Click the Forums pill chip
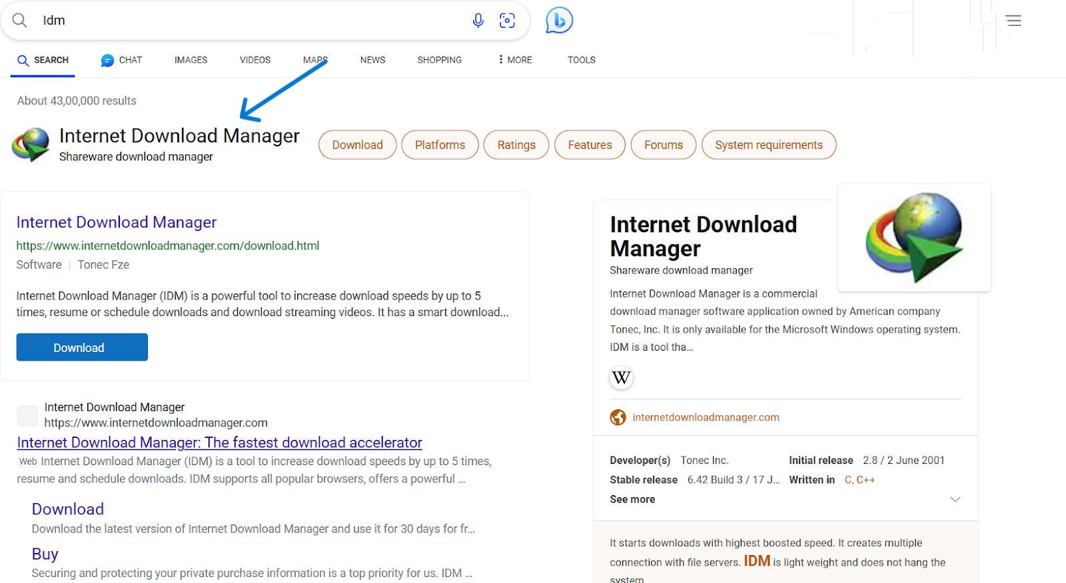The width and height of the screenshot is (1066, 583). pos(664,145)
